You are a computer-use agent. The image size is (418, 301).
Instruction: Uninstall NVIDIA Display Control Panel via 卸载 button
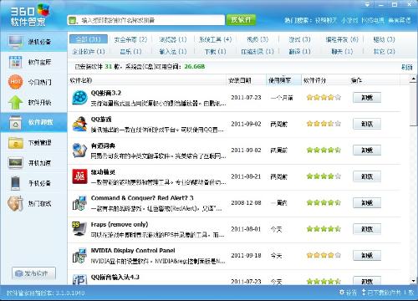click(x=367, y=256)
